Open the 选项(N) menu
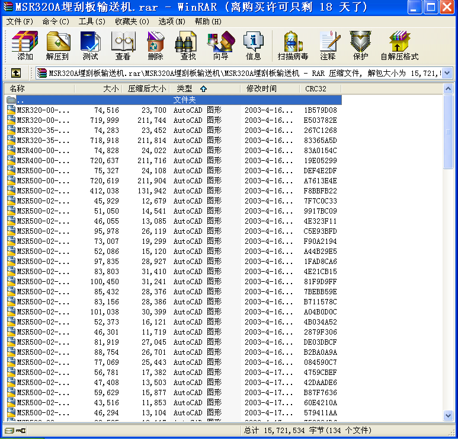This screenshot has height=439, width=458. (x=172, y=21)
